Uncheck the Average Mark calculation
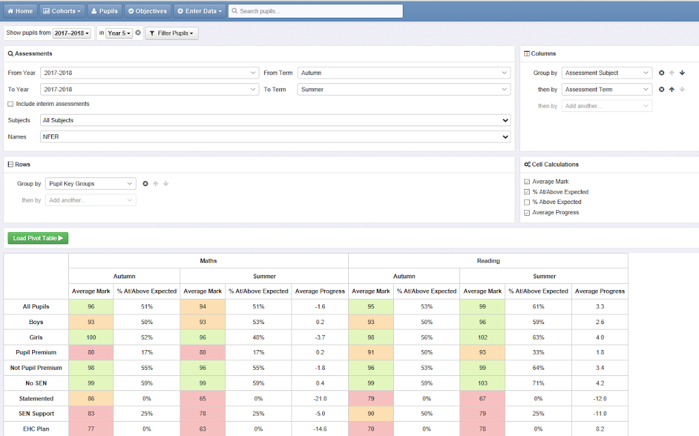Screen dimensions: 699x436 point(527,181)
